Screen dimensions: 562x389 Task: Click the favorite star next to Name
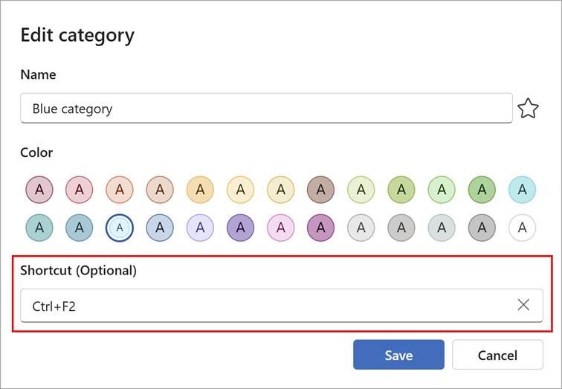tap(528, 109)
